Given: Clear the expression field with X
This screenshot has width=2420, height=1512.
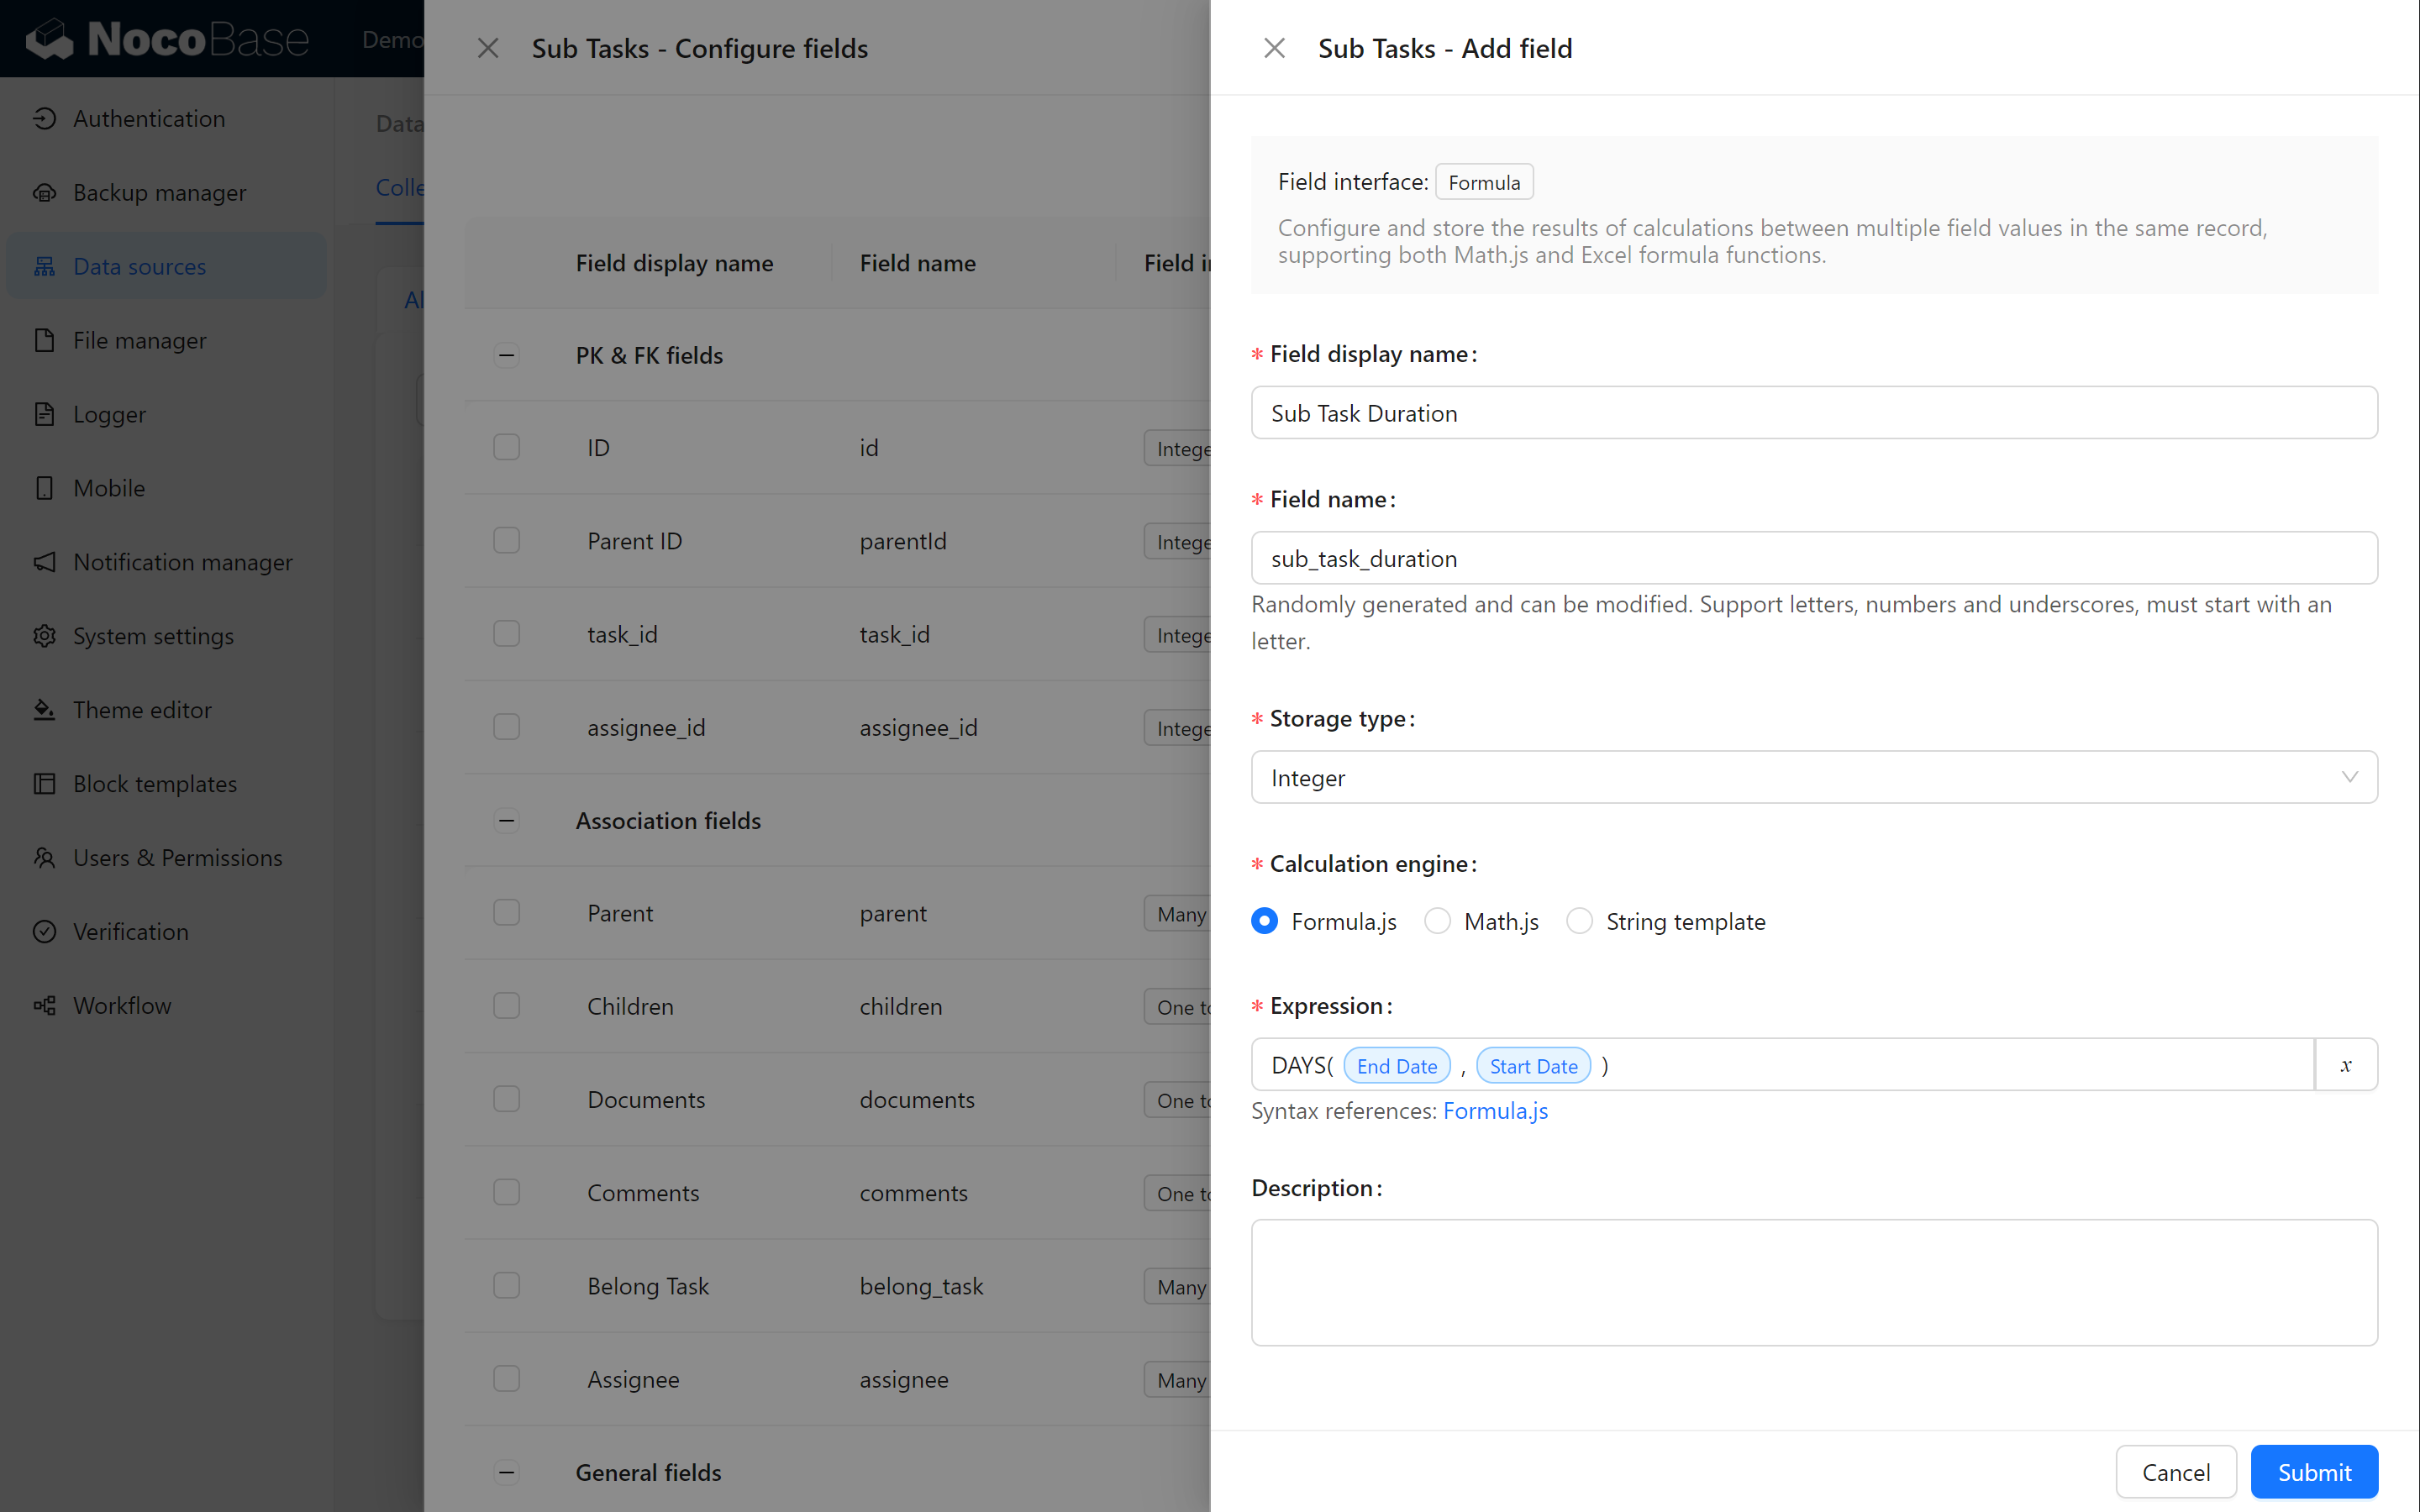Looking at the screenshot, I should (x=2345, y=1064).
